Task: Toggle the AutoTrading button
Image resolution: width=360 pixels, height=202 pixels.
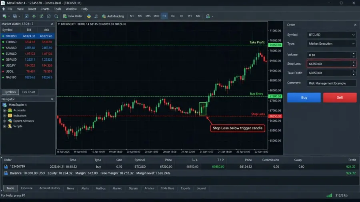Action: [113, 16]
